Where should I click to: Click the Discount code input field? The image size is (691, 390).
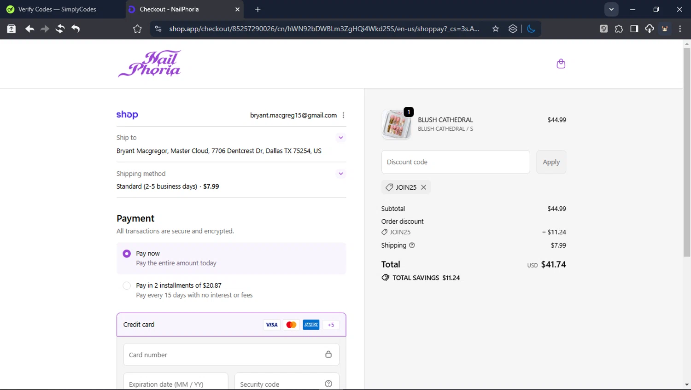point(456,162)
